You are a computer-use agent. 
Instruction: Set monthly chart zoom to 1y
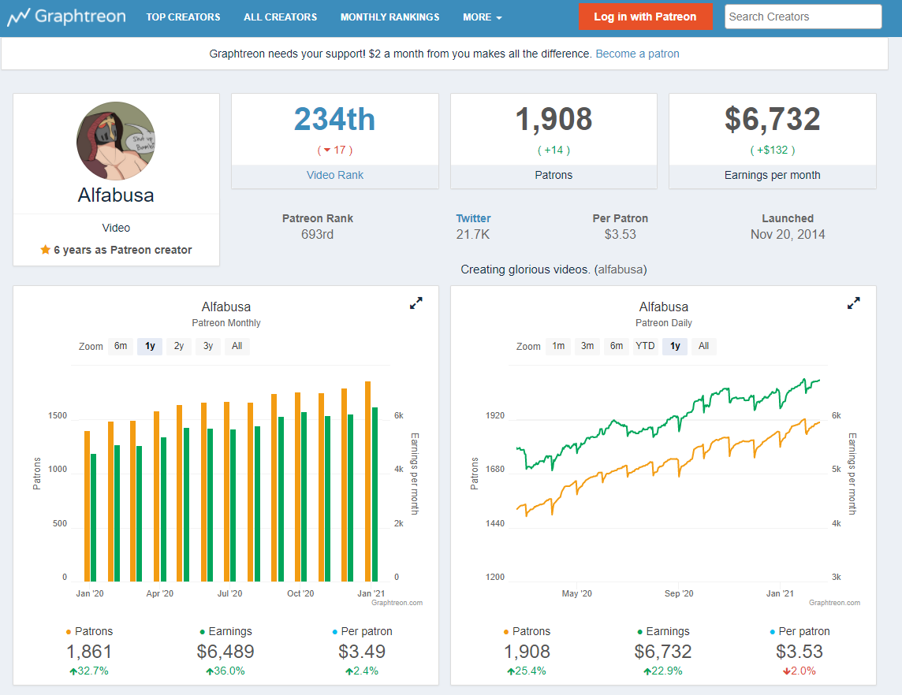[x=150, y=346]
